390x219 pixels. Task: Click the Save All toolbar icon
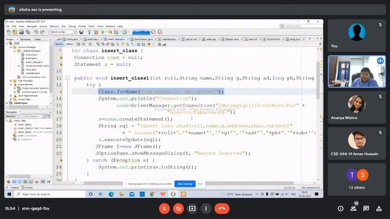pyautogui.click(x=28, y=32)
